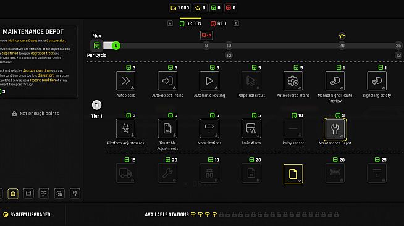The height and width of the screenshot is (226, 404).
Task: Open the wrench maintenance category icon
Action: coord(75,193)
